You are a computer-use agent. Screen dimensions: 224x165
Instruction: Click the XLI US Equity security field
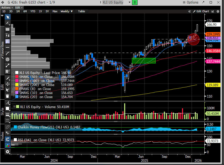113,3
